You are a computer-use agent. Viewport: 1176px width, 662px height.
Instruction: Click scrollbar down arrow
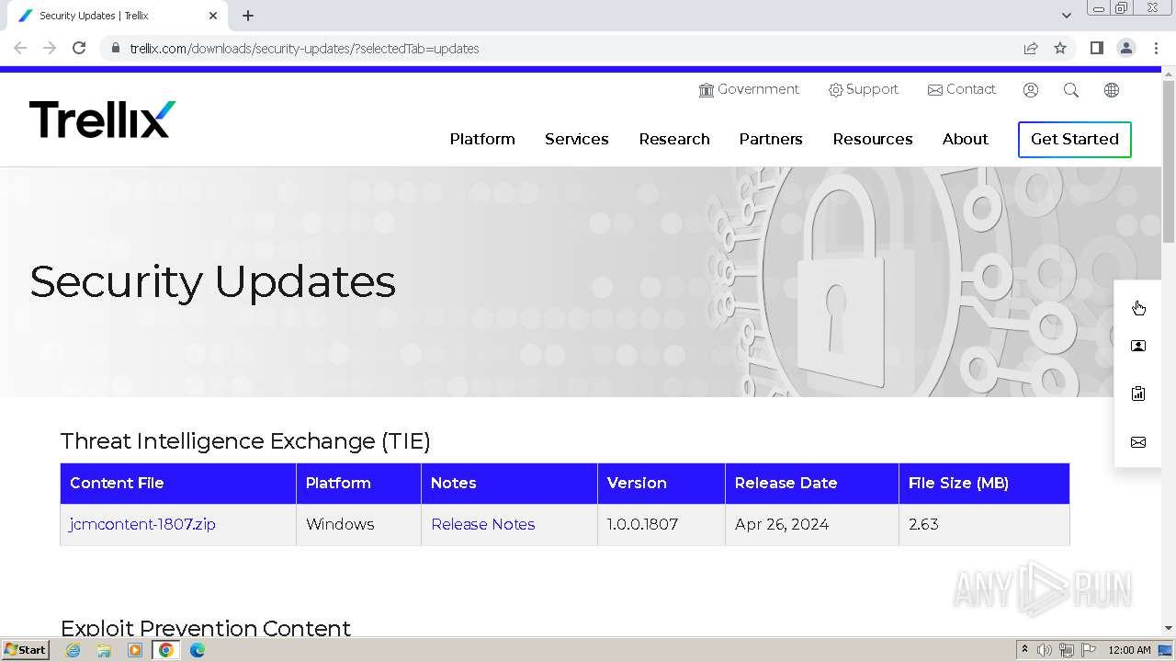click(1169, 627)
